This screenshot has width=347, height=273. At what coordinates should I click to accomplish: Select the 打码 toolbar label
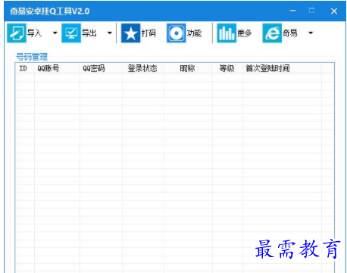point(148,33)
